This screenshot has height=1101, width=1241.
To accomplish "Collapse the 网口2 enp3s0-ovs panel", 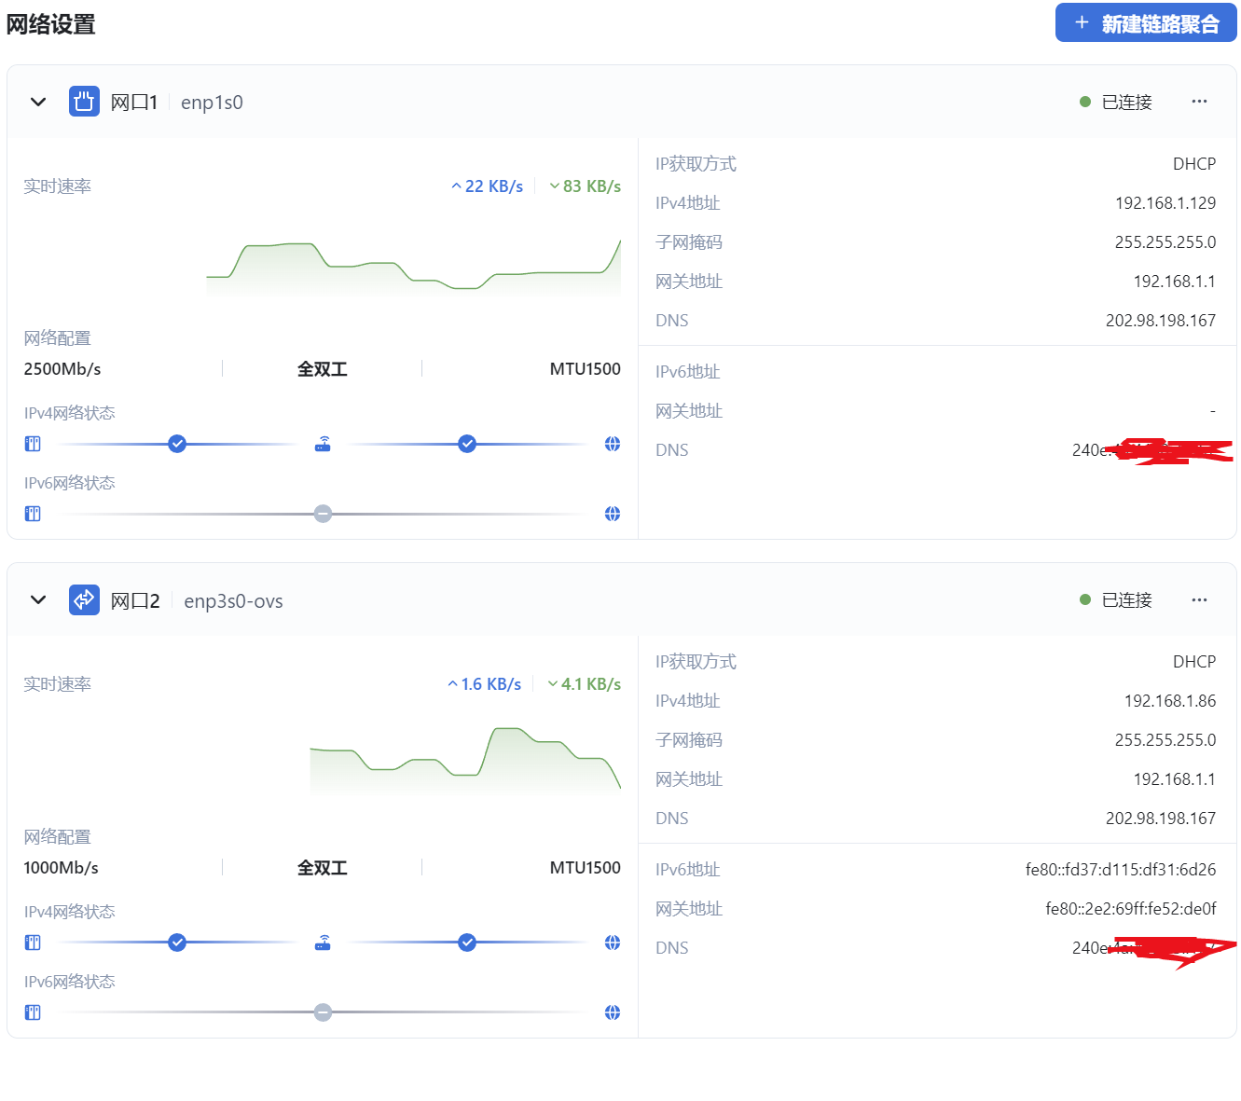I will (x=38, y=599).
